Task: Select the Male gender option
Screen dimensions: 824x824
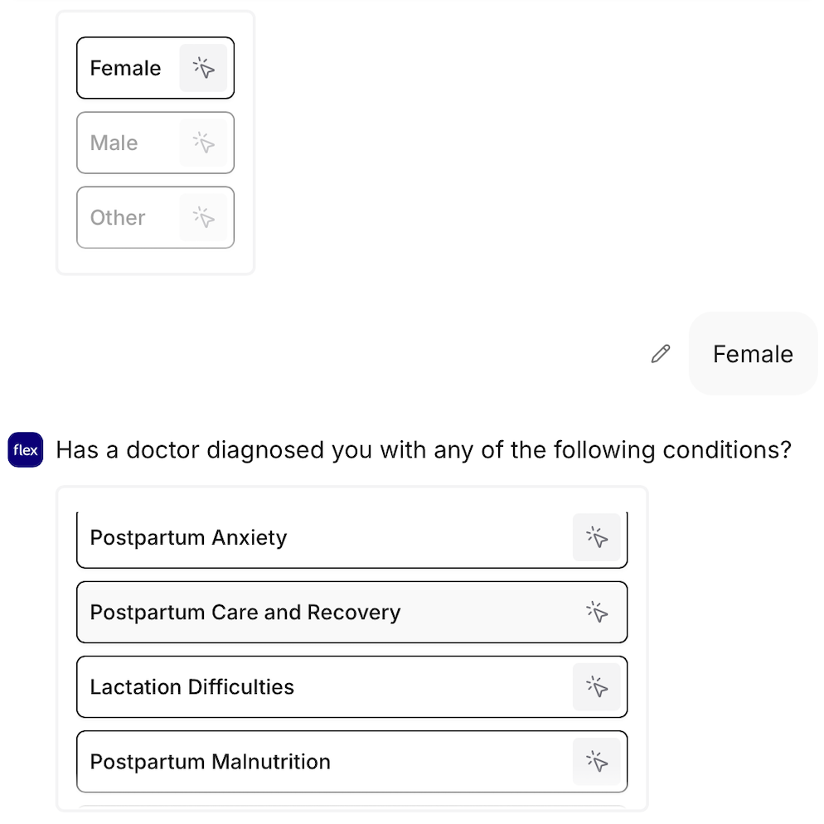Action: [156, 143]
